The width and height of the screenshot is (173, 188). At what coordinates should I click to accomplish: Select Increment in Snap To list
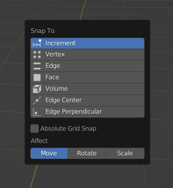tap(87, 43)
